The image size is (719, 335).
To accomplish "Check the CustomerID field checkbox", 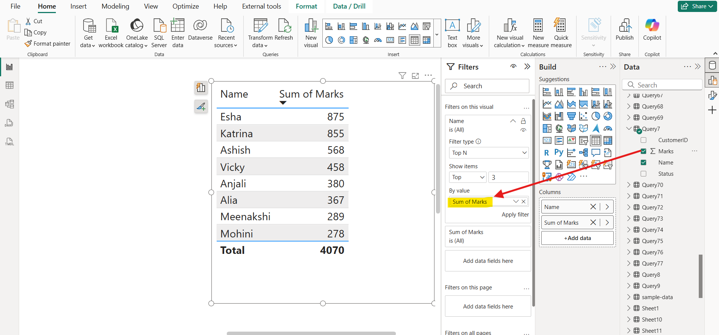I will click(x=644, y=140).
